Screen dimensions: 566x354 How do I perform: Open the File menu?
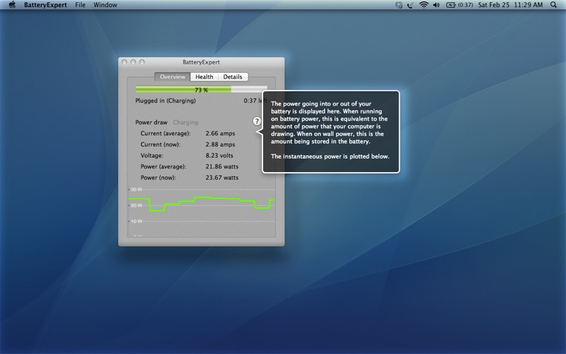pyautogui.click(x=80, y=5)
